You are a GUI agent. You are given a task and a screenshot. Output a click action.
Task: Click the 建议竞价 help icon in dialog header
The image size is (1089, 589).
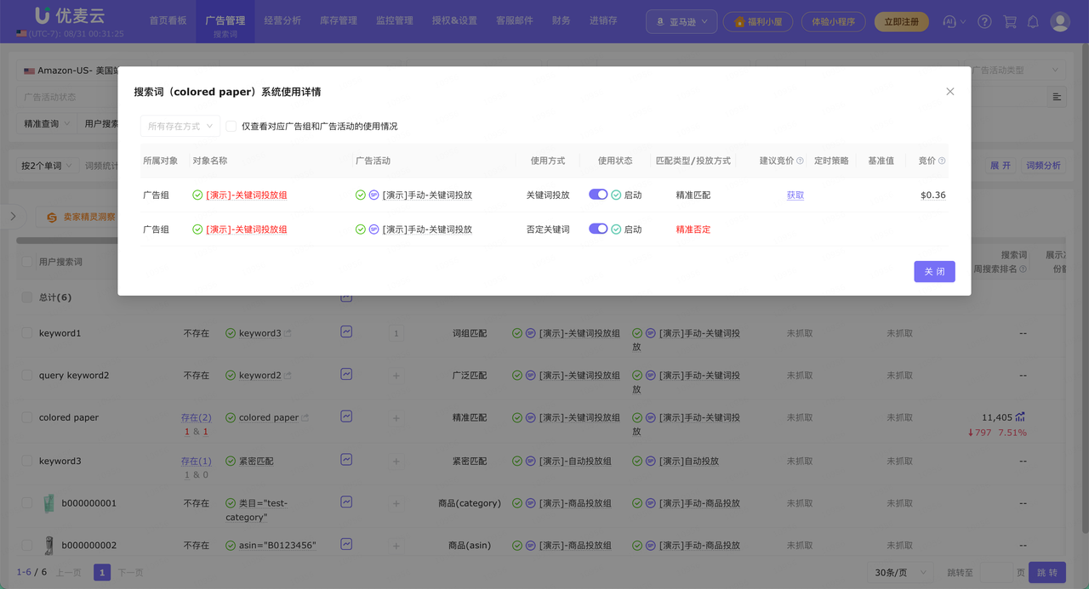coord(800,161)
